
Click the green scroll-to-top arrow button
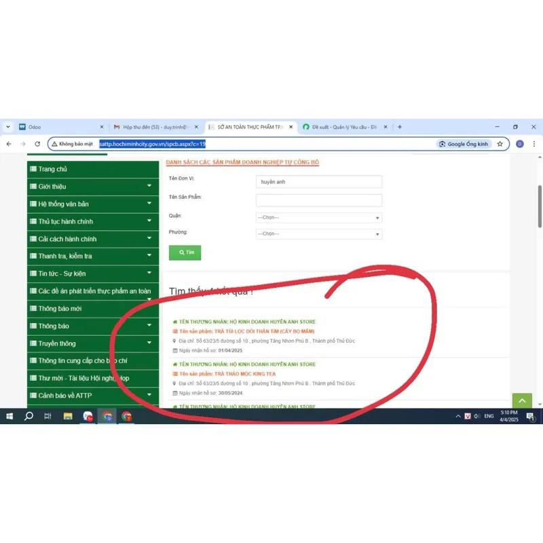tap(522, 400)
